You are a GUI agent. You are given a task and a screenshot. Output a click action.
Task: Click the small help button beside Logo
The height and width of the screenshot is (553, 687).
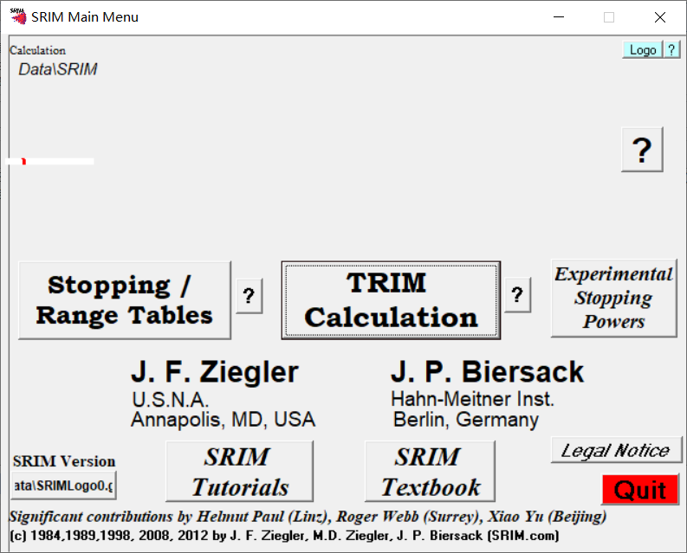671,50
